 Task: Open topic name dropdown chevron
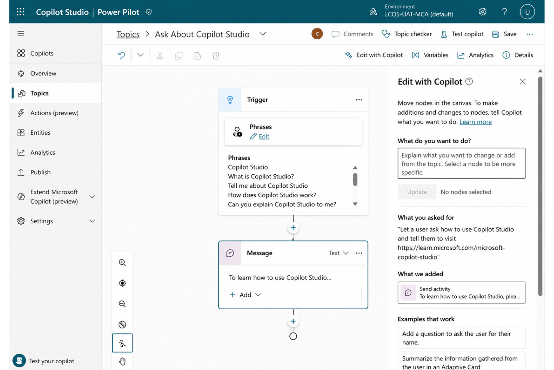[x=263, y=34]
